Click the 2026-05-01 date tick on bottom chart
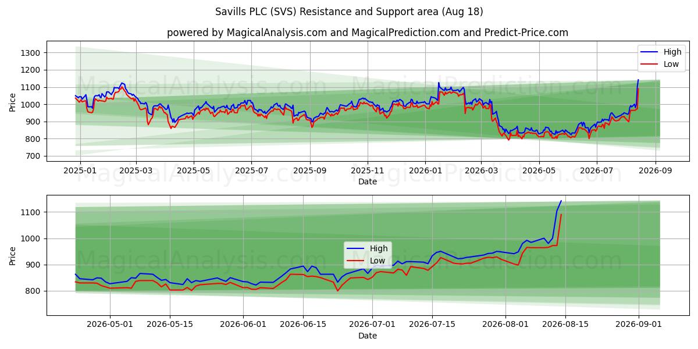 pyautogui.click(x=109, y=326)
